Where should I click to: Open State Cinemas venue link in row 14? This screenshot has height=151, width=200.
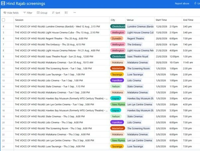click(x=135, y=87)
